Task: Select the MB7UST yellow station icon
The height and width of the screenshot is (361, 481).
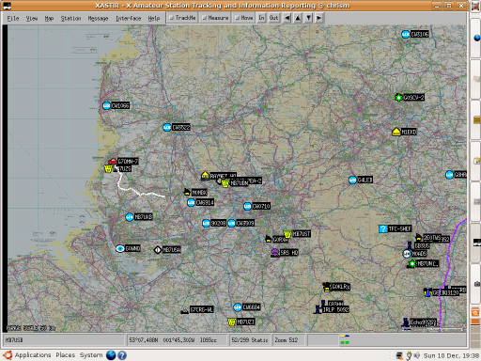Action: [x=287, y=234]
